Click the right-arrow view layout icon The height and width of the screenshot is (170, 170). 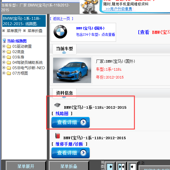point(110,166)
